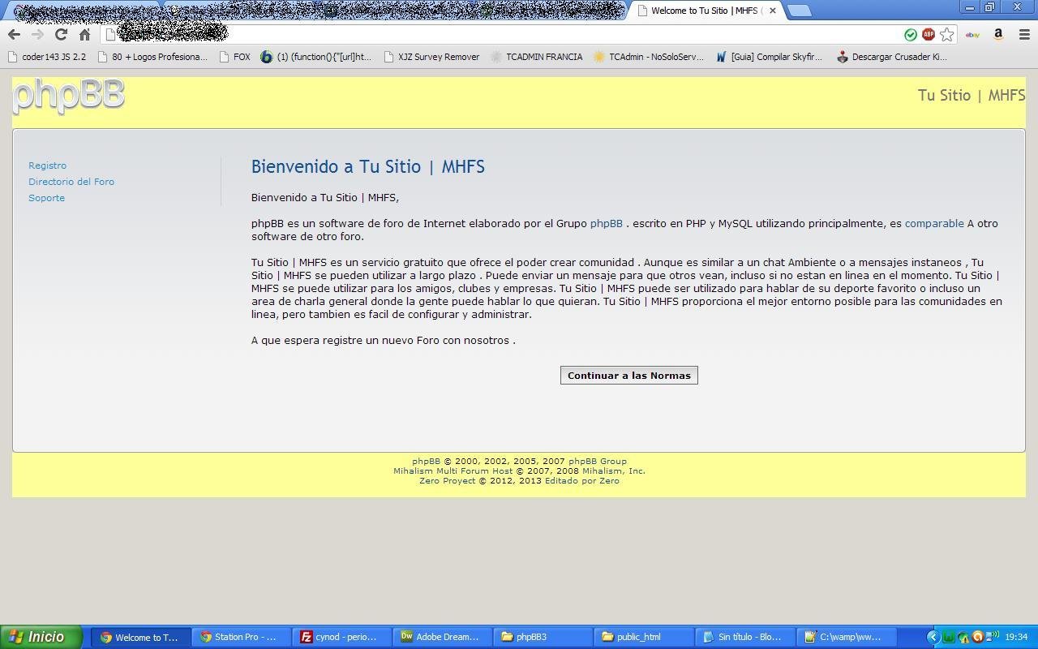Expand hidden system tray icons with the chevron
Image resolution: width=1038 pixels, height=649 pixels.
(x=933, y=637)
